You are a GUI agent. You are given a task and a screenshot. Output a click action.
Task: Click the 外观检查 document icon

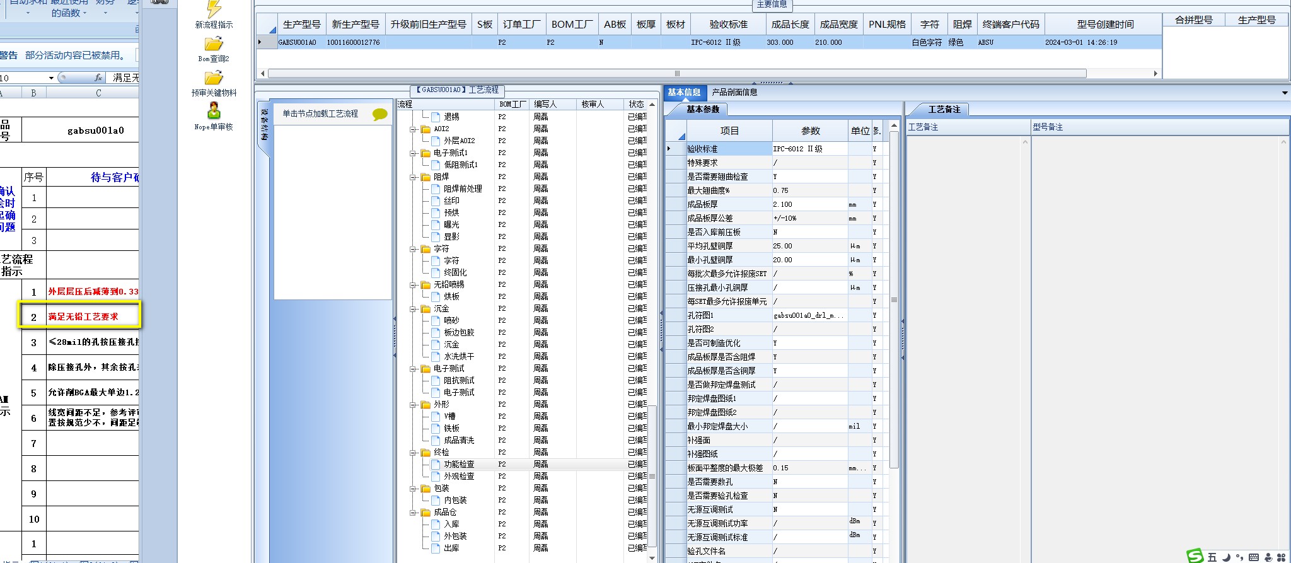click(436, 476)
